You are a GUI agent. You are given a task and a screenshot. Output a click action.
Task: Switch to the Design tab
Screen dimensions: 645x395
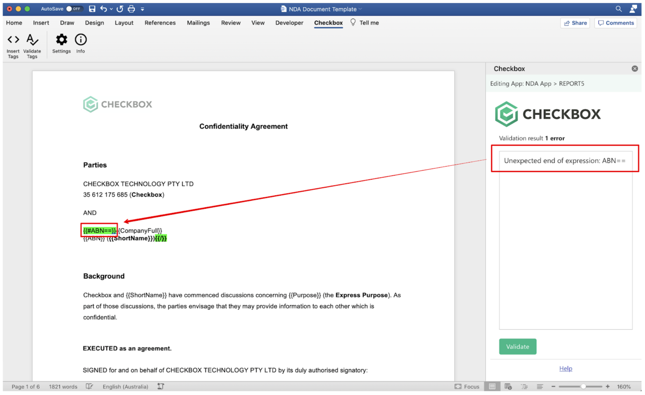pyautogui.click(x=94, y=23)
